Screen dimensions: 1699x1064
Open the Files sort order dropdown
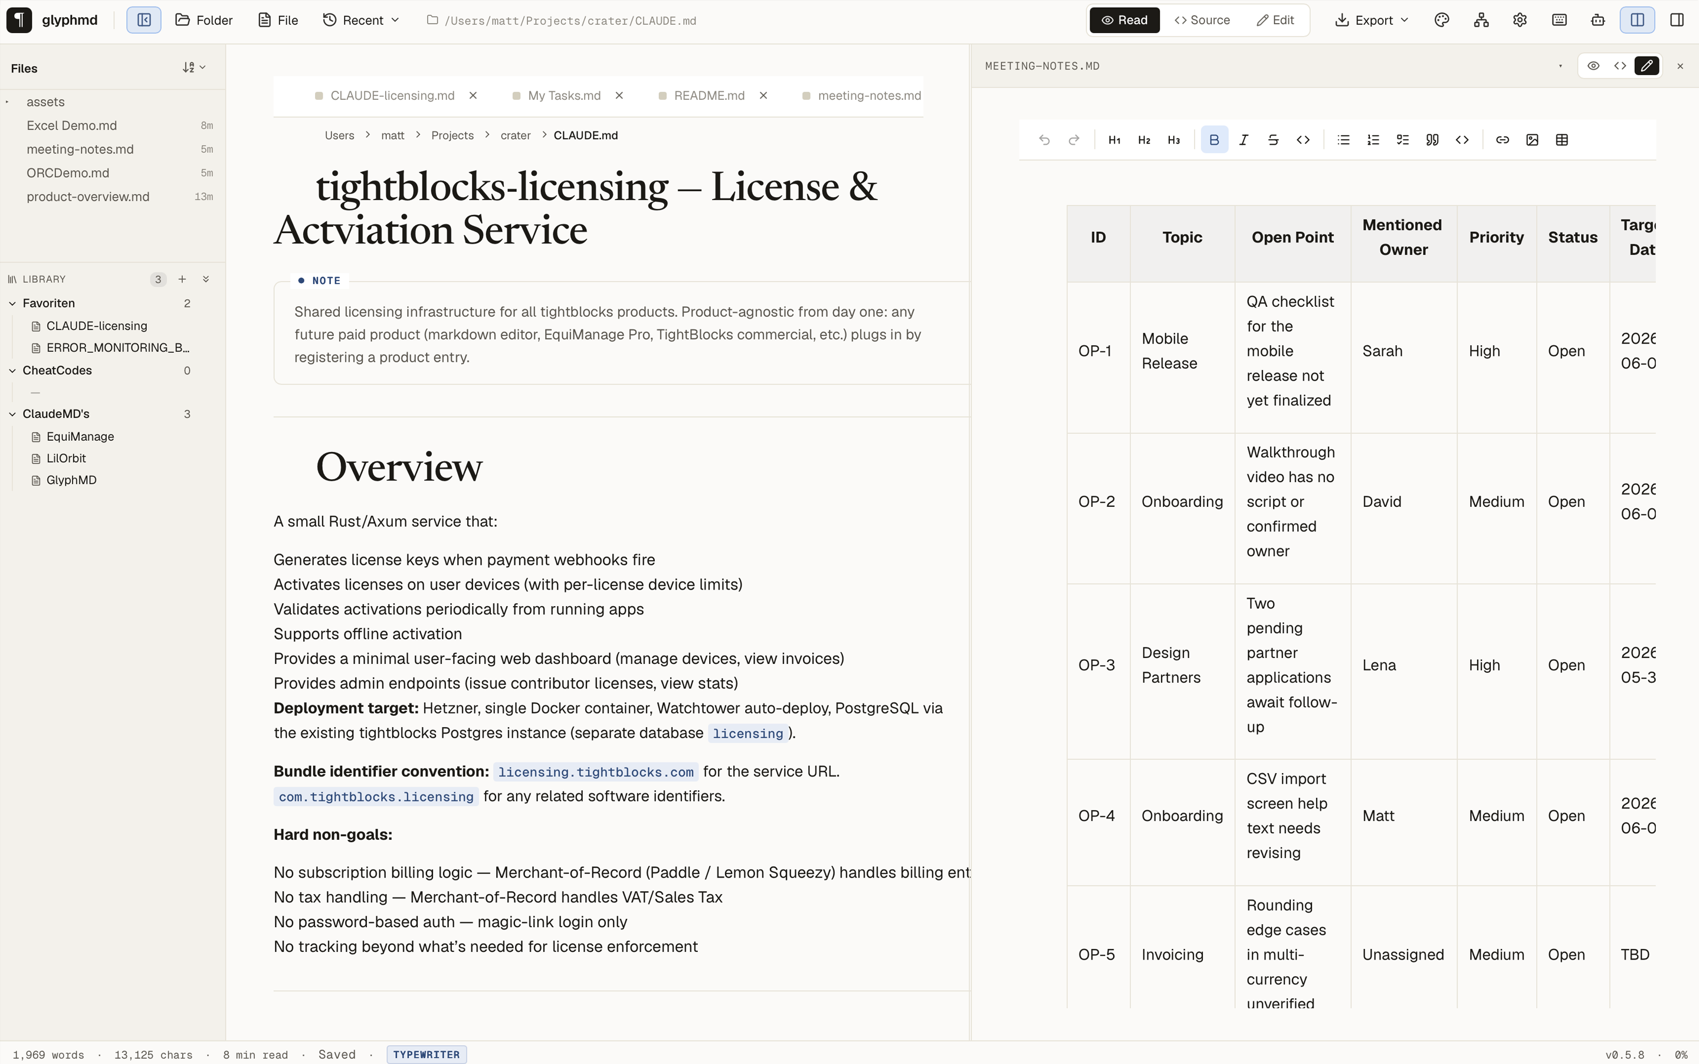(194, 67)
